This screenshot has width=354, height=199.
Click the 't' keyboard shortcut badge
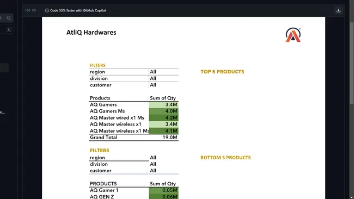(x=9, y=29)
